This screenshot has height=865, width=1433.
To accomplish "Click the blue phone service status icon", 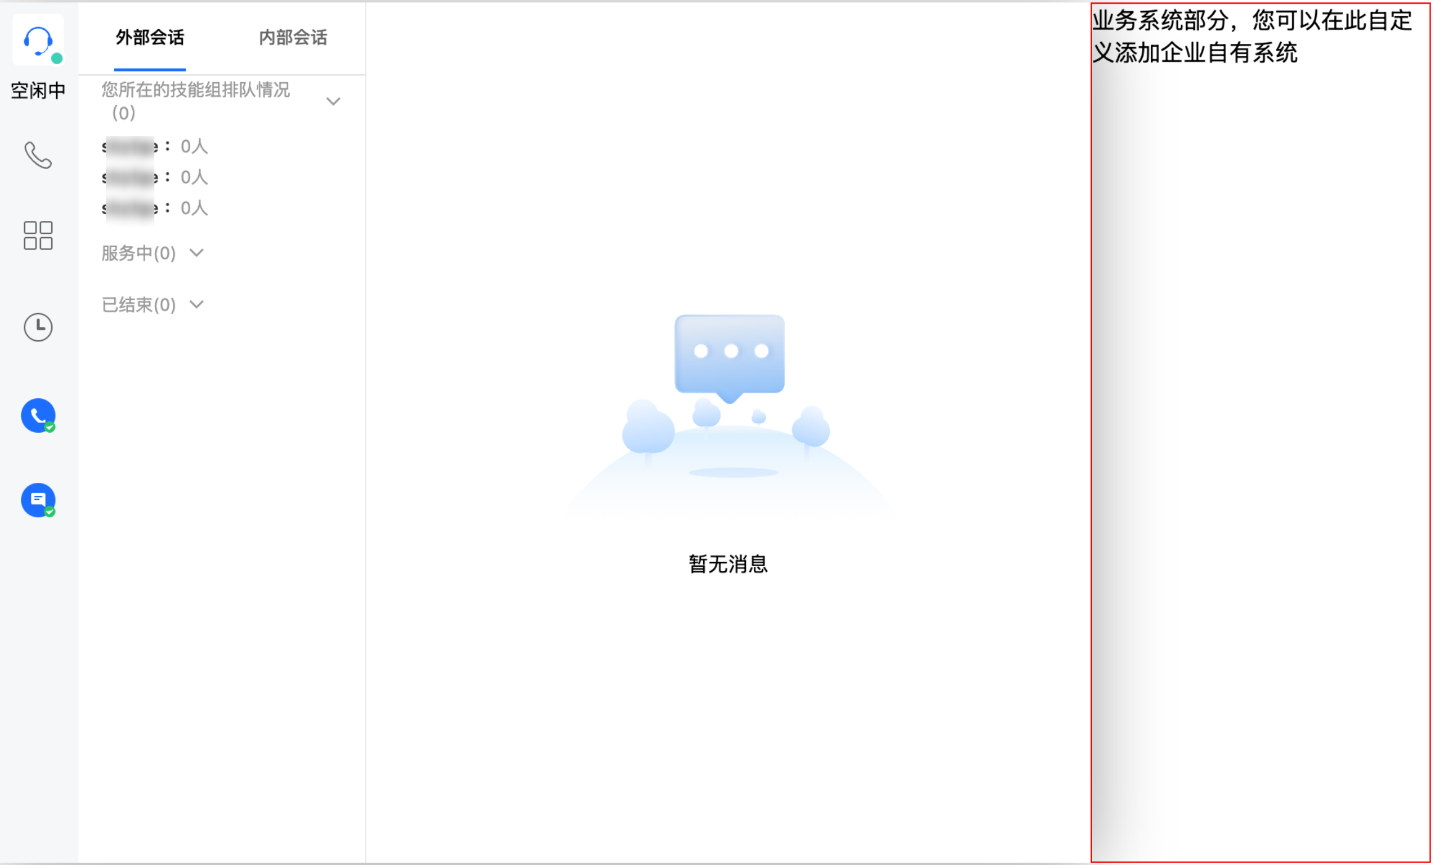I will 38,416.
